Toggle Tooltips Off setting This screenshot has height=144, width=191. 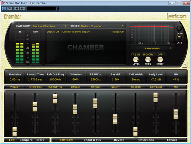click(117, 32)
